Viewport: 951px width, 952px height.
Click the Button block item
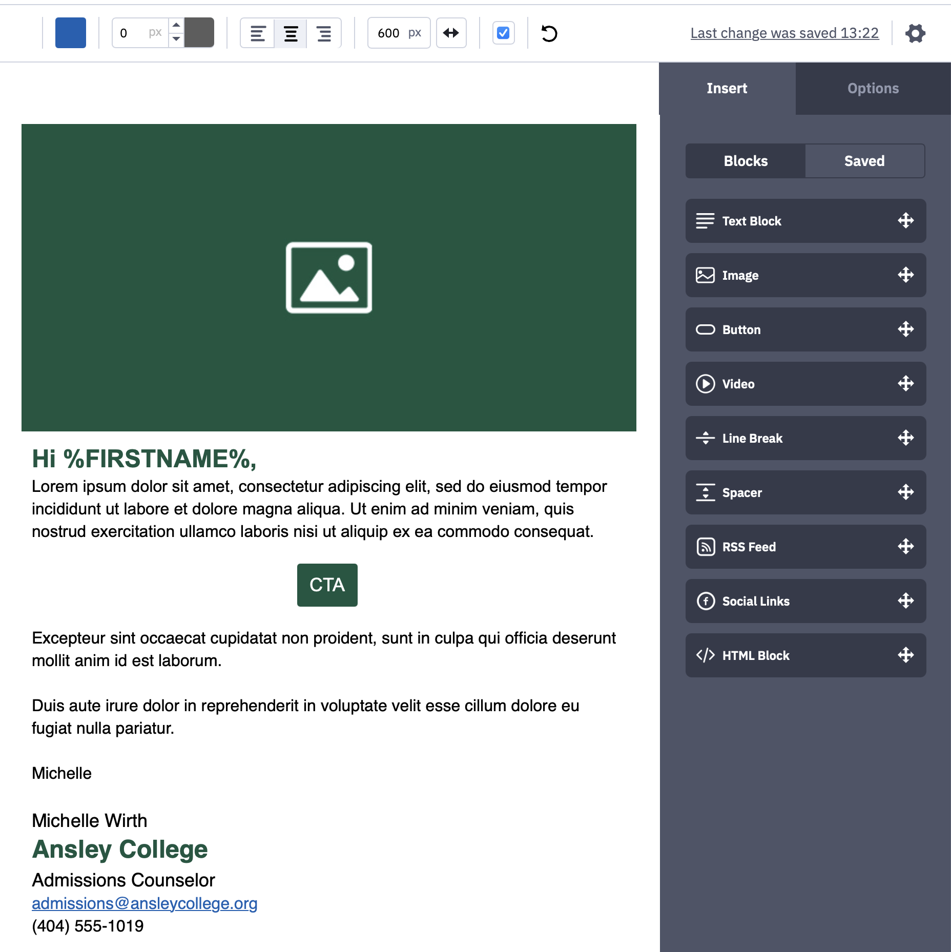(x=805, y=329)
